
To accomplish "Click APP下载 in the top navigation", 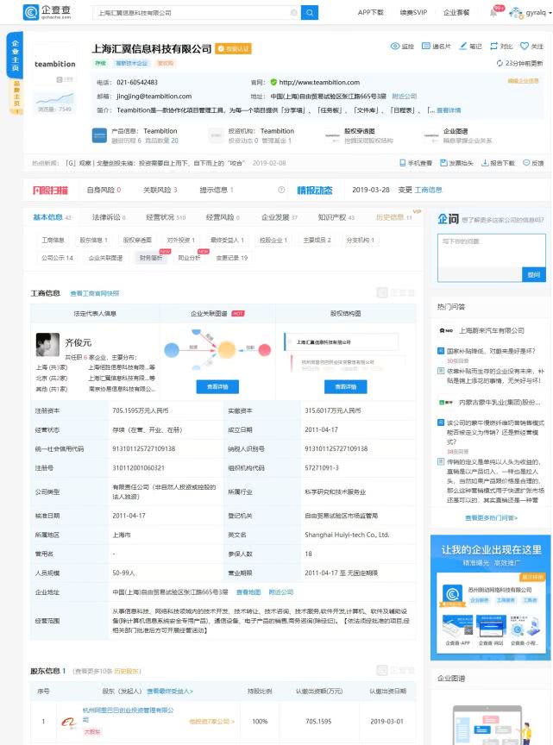I will [370, 12].
